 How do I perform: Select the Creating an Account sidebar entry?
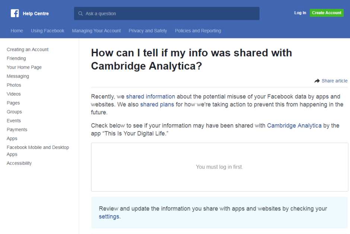[28, 49]
